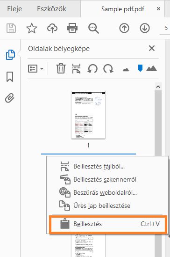Choose Beszúrás weboldalról... menu entry

point(107,192)
